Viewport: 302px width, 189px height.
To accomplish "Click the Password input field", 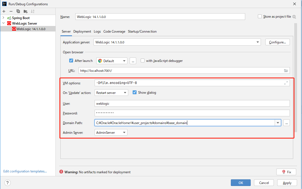I will (x=192, y=113).
